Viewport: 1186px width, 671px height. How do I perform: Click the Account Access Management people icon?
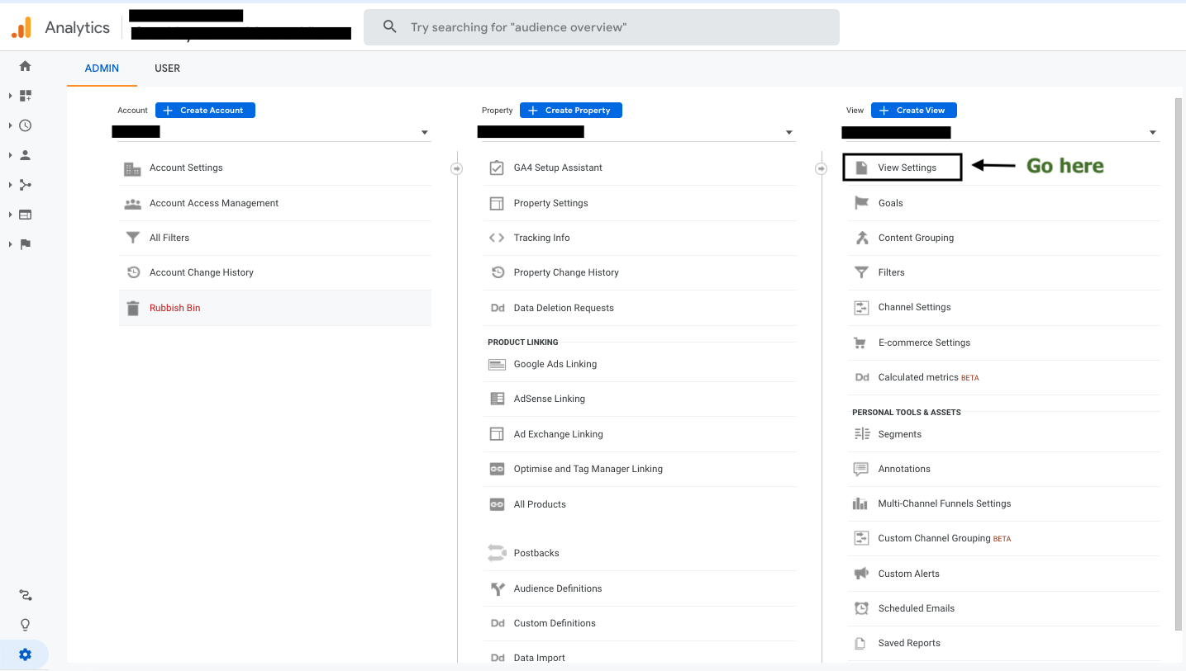click(132, 203)
